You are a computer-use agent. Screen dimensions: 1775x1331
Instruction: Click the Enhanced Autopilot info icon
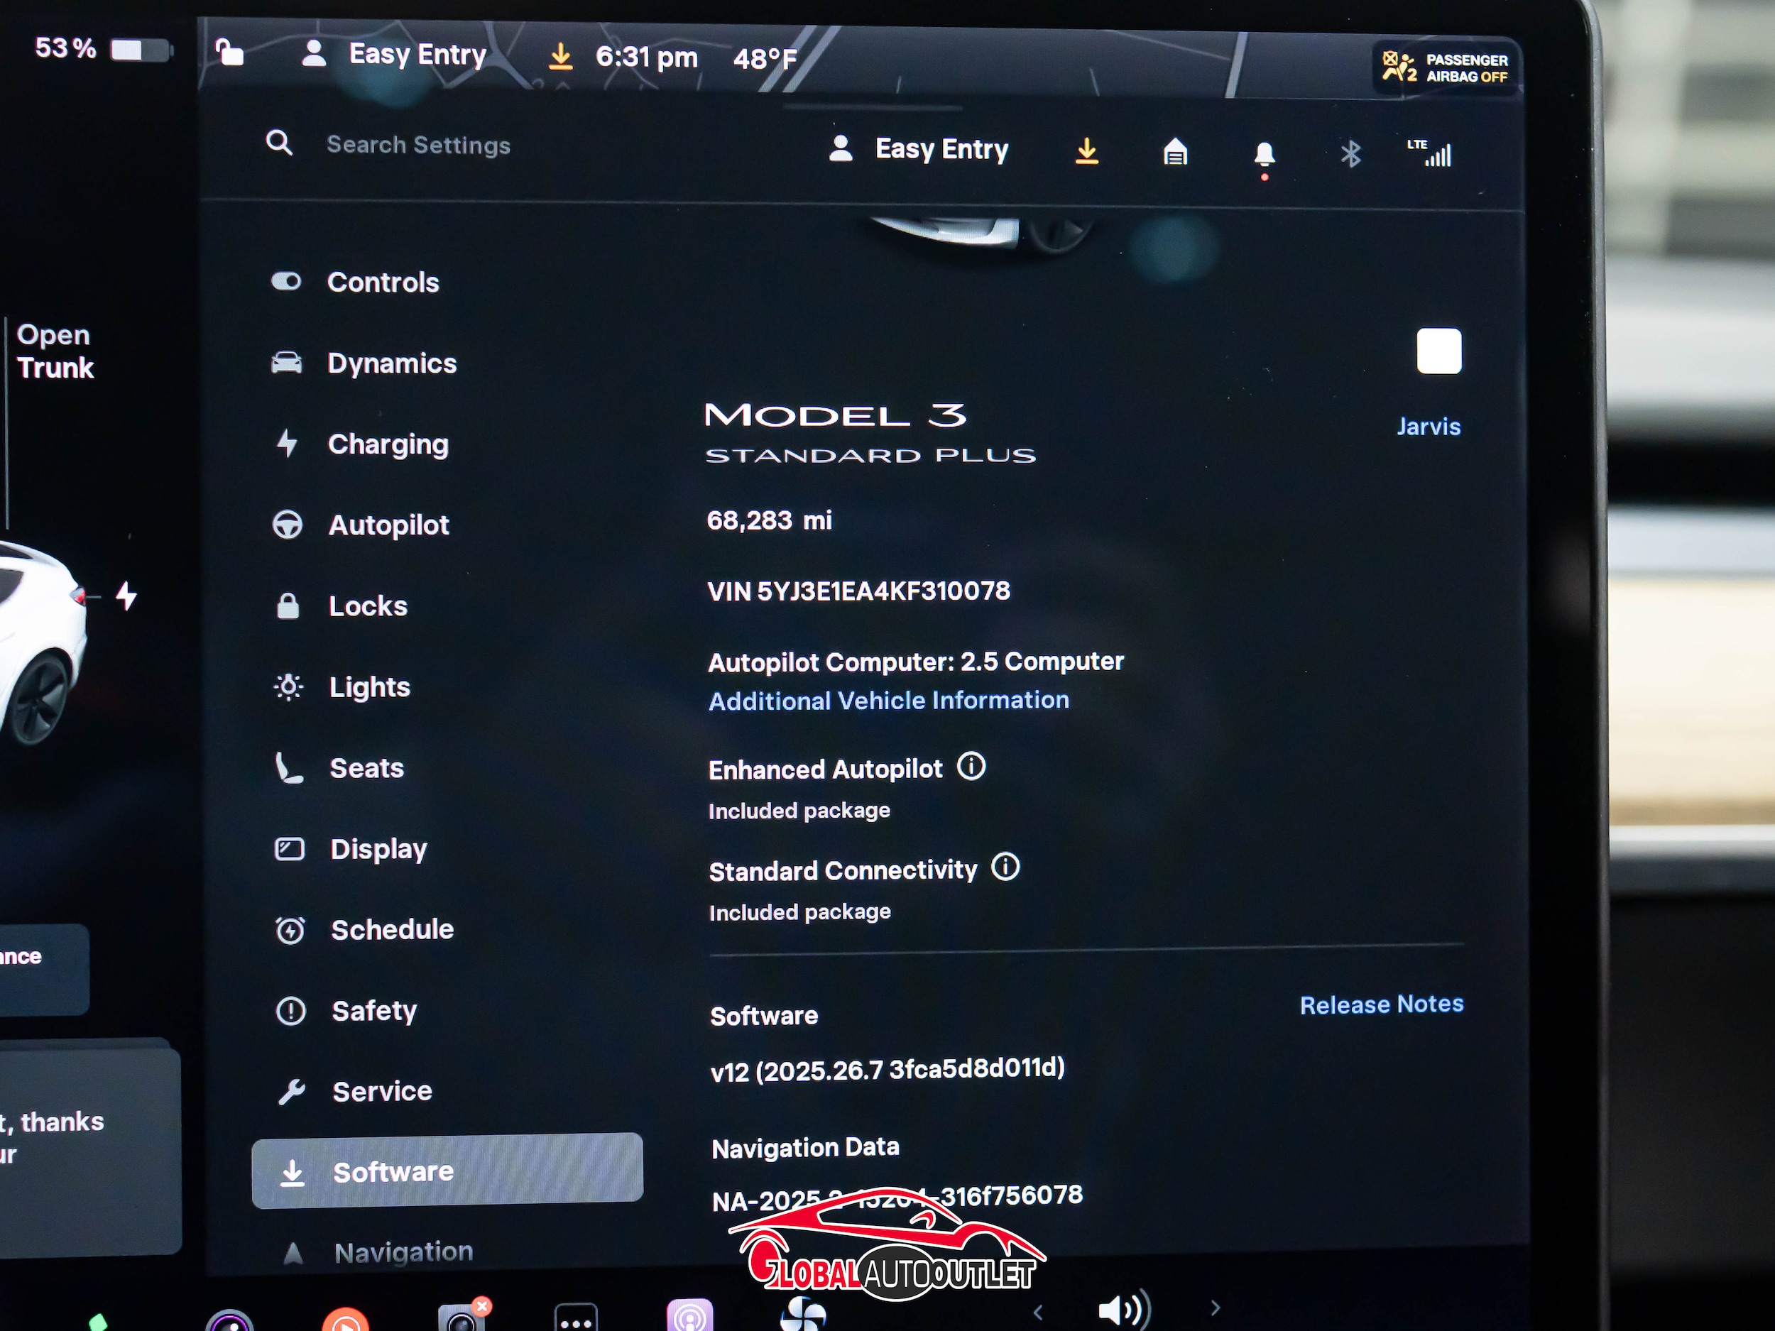coord(971,766)
